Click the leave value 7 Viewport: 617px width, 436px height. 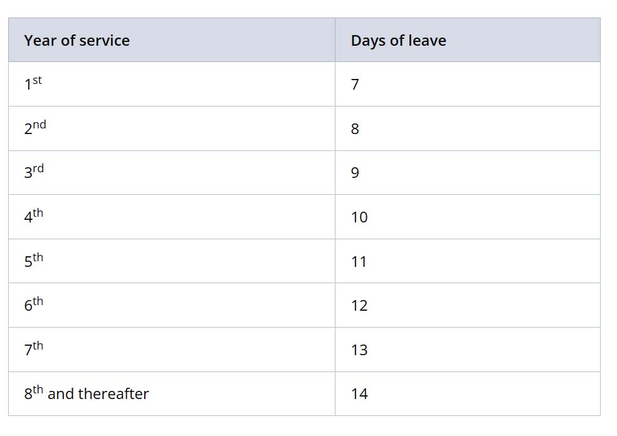point(355,84)
